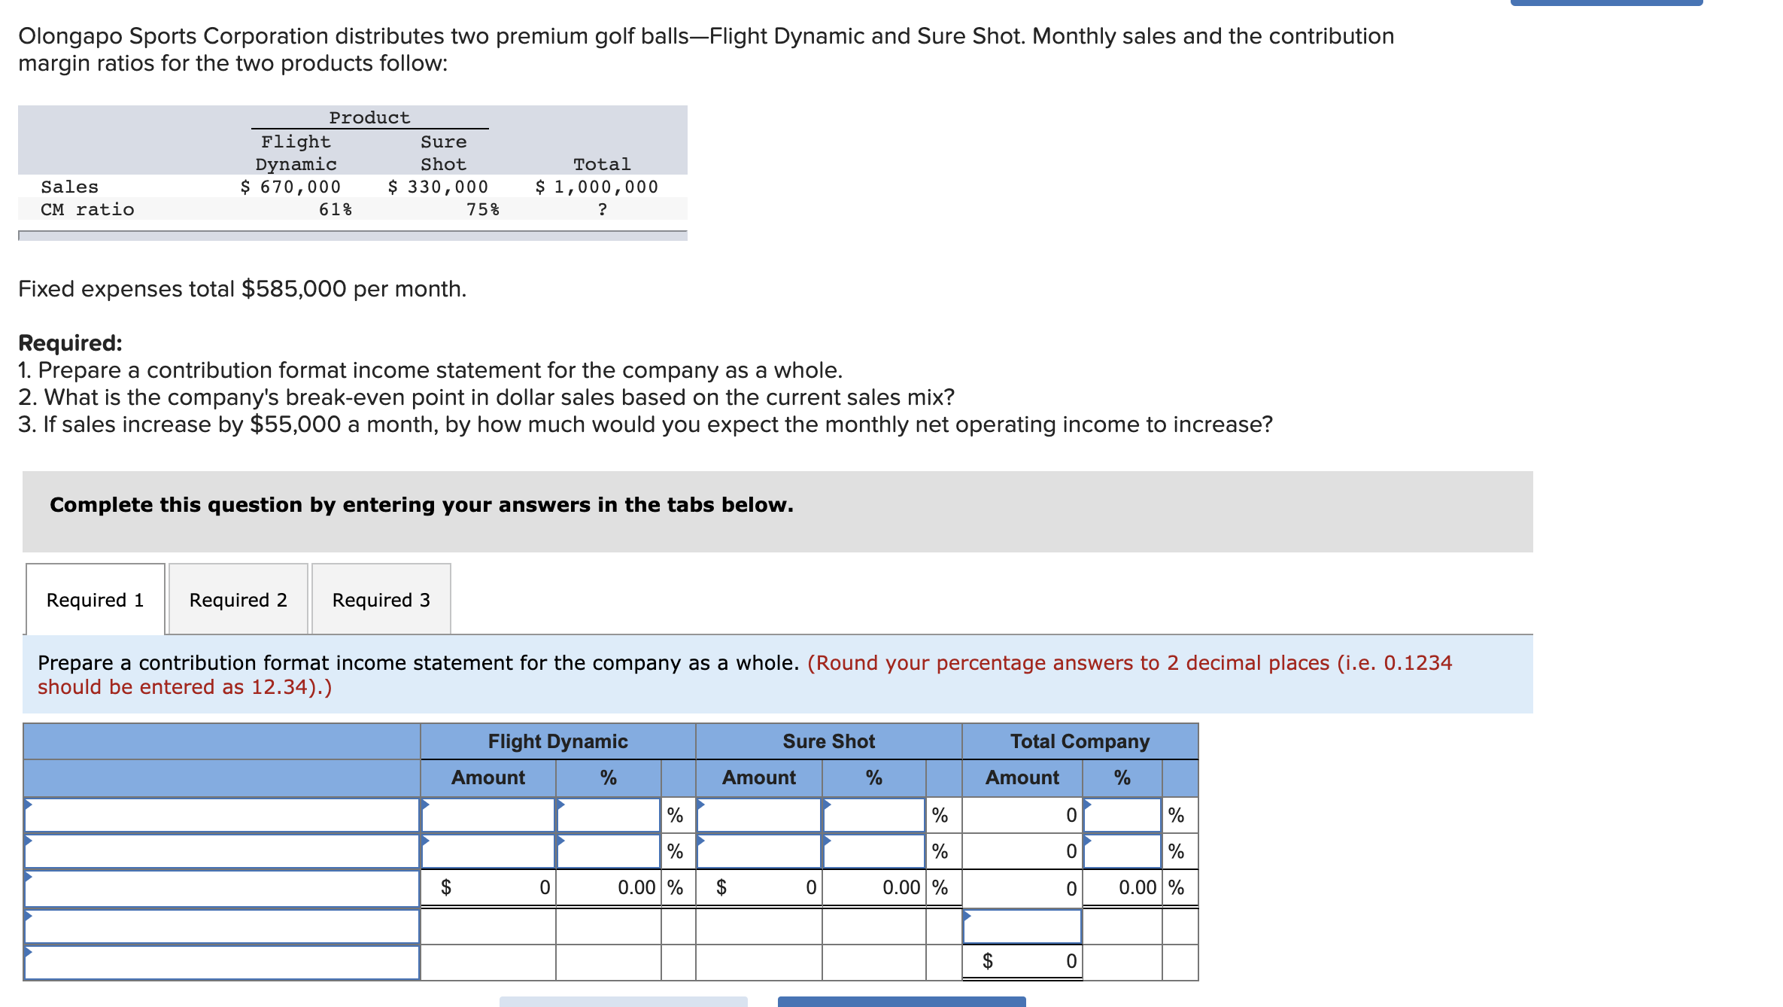The image size is (1783, 1007).
Task: Click the Total Company percentage cell, second row
Action: pyautogui.click(x=1121, y=851)
